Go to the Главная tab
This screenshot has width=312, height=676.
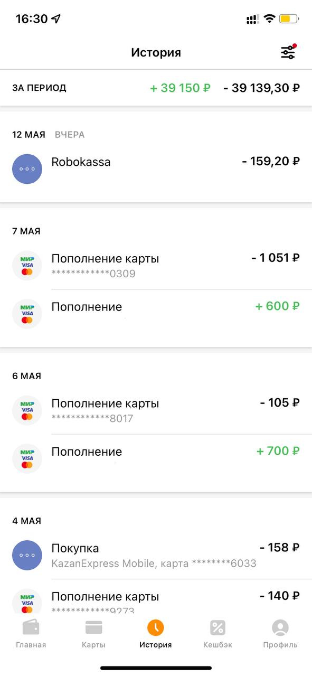tap(31, 634)
